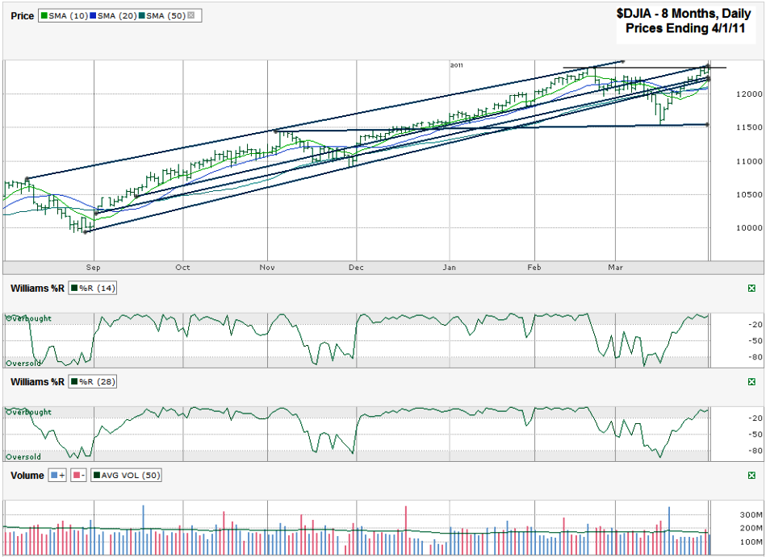This screenshot has width=766, height=557.
Task: Close the Williams %R (14) panel
Action: [x=751, y=289]
